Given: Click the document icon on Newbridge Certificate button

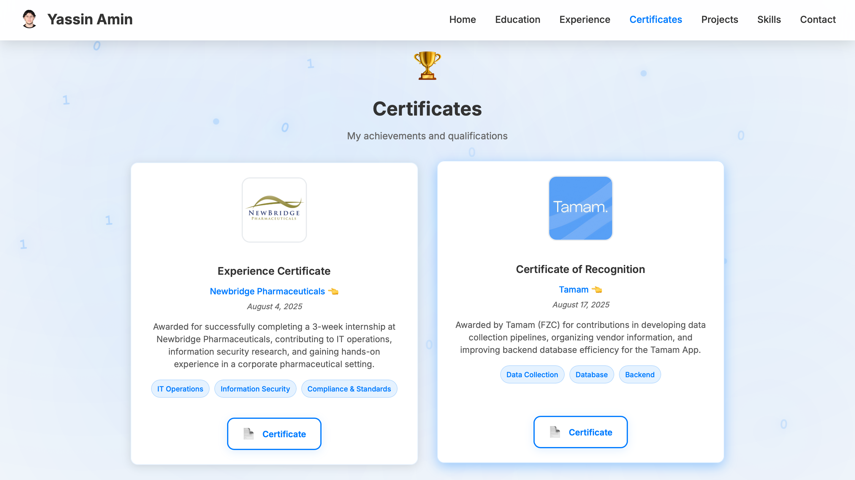Looking at the screenshot, I should click(x=248, y=433).
